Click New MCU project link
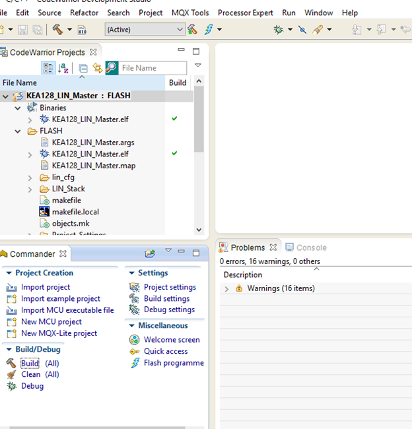412x429 pixels. pyautogui.click(x=51, y=321)
